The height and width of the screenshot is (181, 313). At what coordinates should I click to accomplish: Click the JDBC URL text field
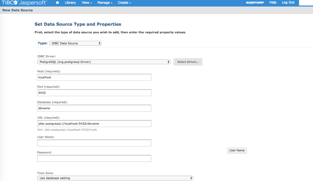coord(94,124)
